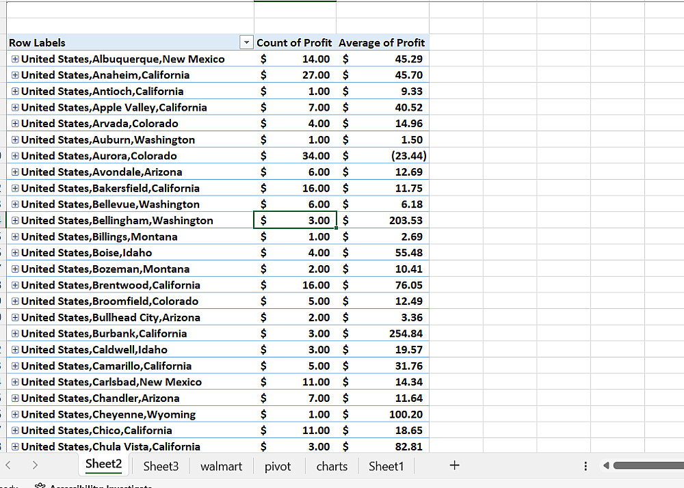Expand the Broomfield, Colorado row
Screen dimensions: 684x488
coord(15,301)
